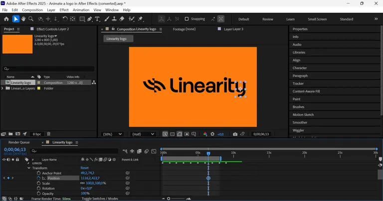
Task: Click the new folder icon in Project panel
Action: tap(11, 134)
